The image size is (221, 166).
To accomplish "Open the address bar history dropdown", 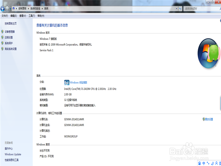I will (177, 9).
